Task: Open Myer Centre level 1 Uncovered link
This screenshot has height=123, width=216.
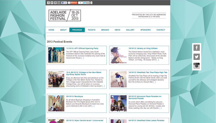Action: [x=85, y=120]
